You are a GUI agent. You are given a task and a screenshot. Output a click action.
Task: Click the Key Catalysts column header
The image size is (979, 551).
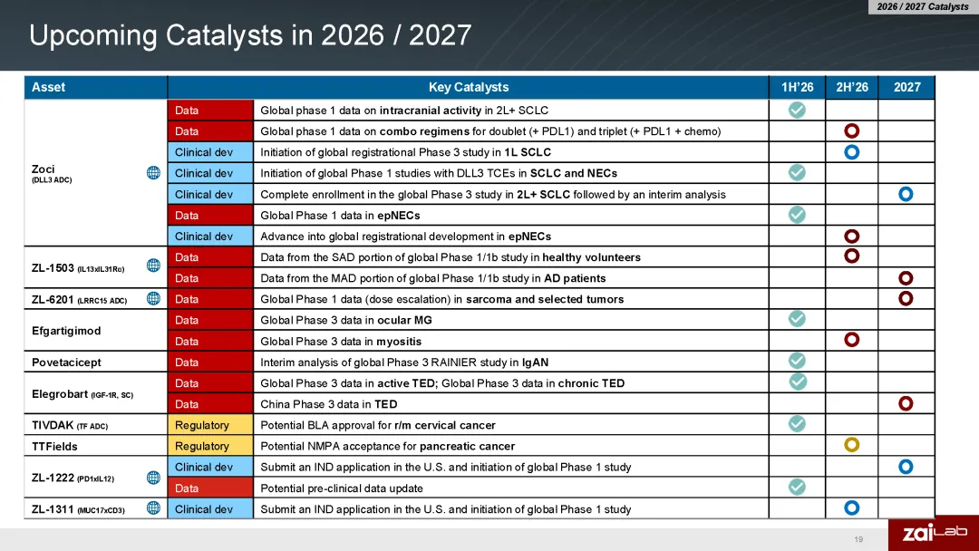tap(469, 87)
